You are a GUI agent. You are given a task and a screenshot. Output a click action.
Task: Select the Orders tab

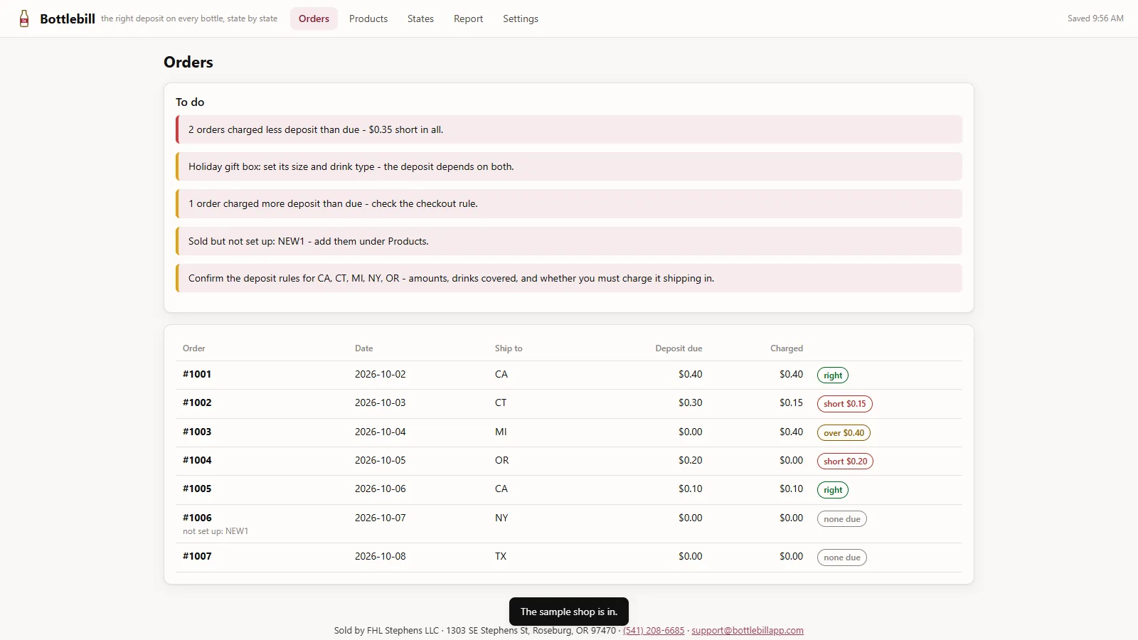(x=314, y=18)
